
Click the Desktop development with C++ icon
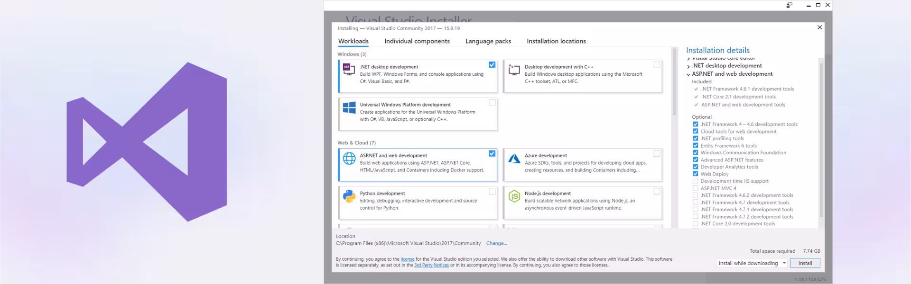click(x=514, y=70)
